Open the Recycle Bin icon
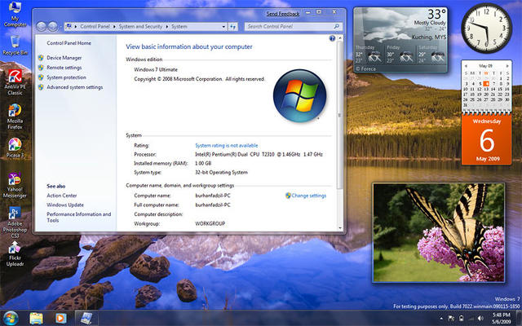 pos(15,45)
